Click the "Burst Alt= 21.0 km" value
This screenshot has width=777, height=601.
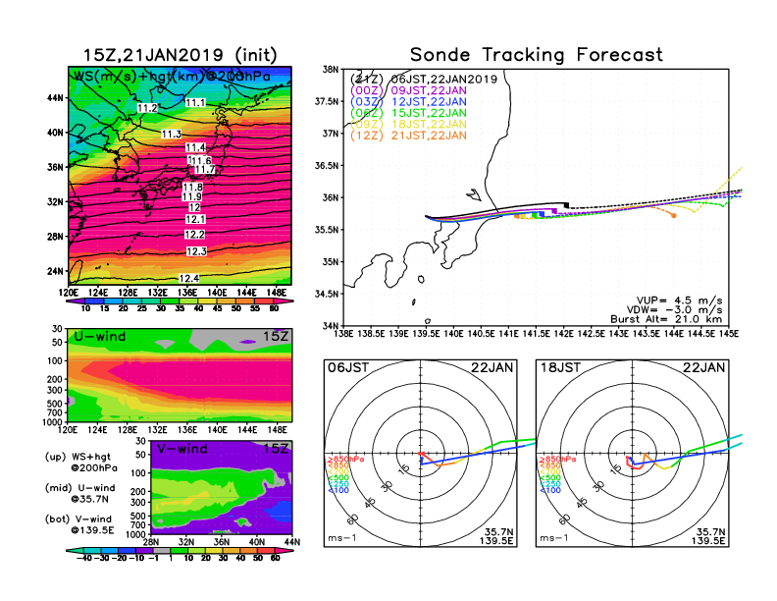point(666,319)
